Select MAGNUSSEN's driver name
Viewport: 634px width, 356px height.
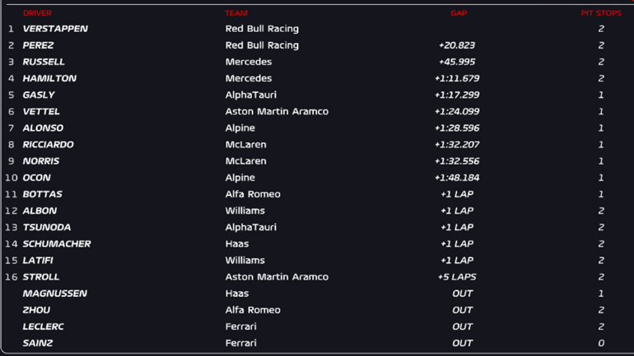point(55,294)
